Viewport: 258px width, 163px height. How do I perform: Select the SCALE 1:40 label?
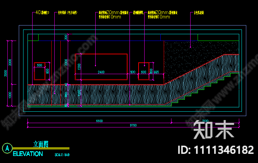(62, 155)
